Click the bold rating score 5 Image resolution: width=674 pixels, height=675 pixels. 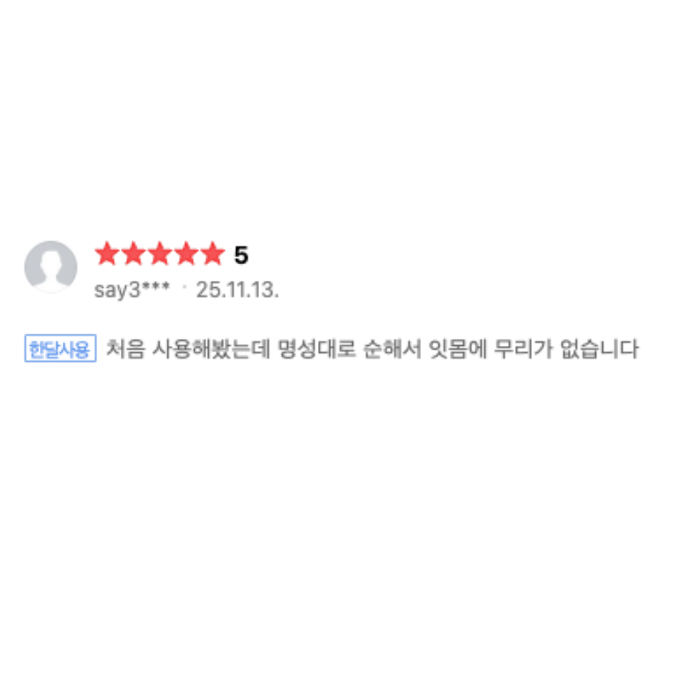(241, 255)
